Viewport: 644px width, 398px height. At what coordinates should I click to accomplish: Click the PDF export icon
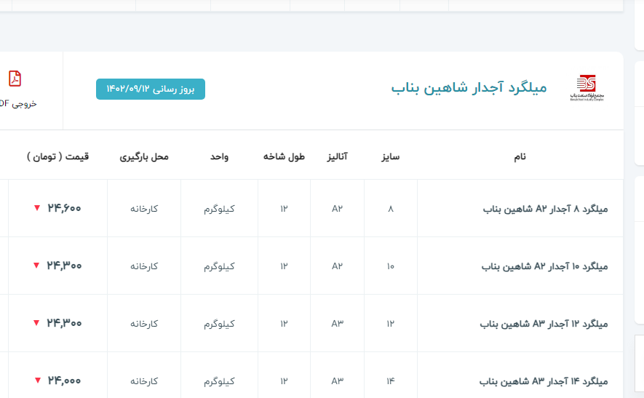pyautogui.click(x=15, y=79)
